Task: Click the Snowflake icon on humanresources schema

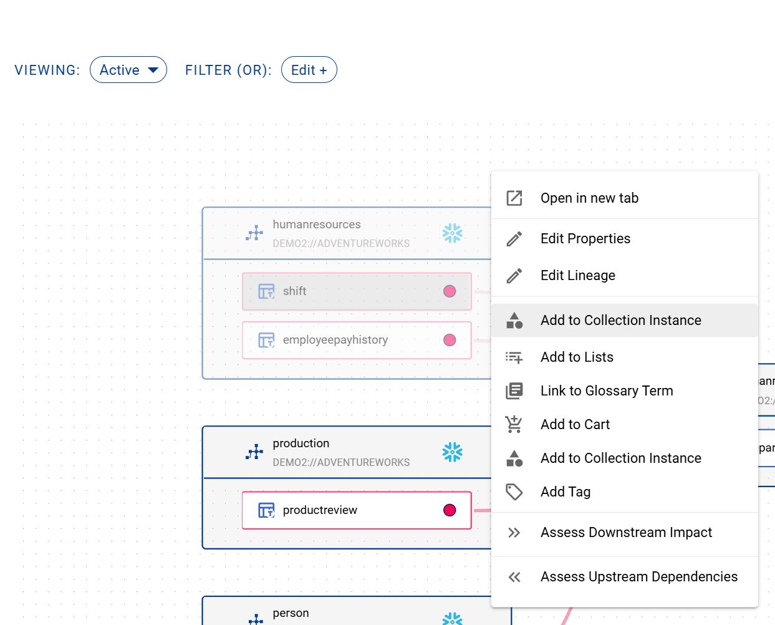Action: [452, 233]
